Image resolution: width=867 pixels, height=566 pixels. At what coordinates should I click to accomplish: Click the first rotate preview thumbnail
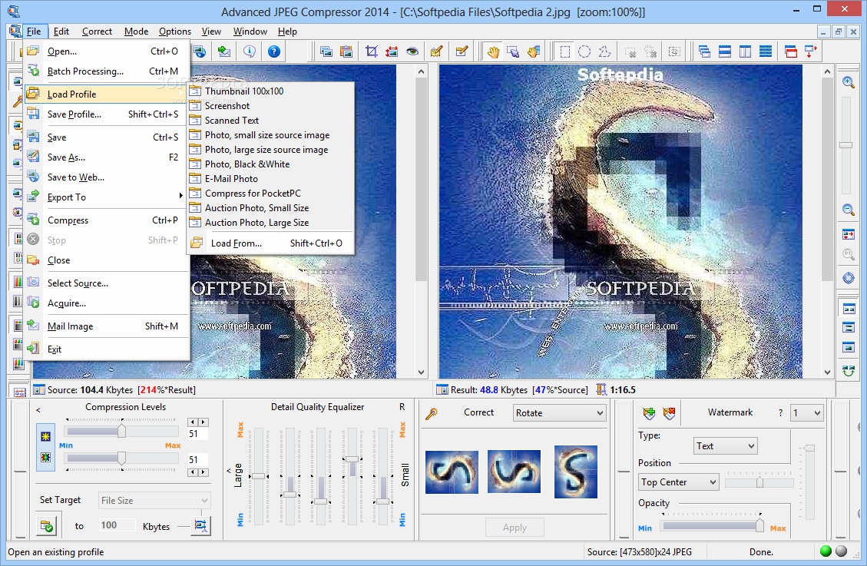coord(452,472)
